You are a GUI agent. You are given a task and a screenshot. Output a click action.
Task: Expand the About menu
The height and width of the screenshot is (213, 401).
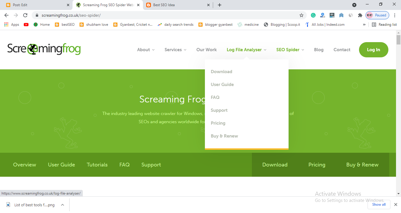(146, 50)
